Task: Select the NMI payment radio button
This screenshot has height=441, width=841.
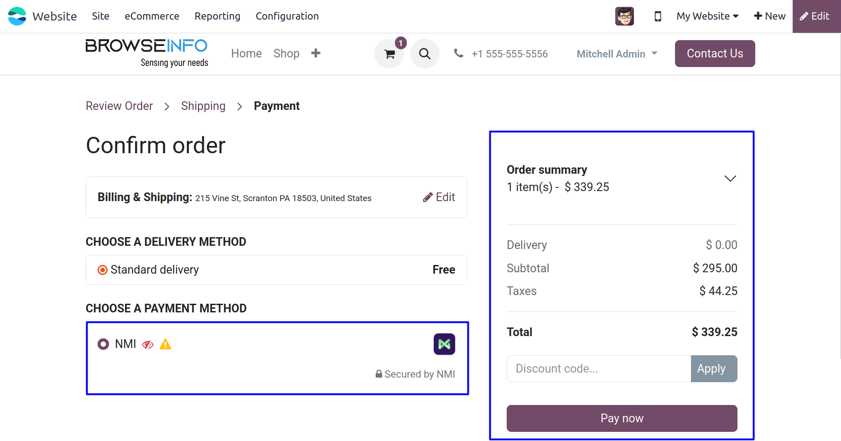Action: pyautogui.click(x=103, y=344)
